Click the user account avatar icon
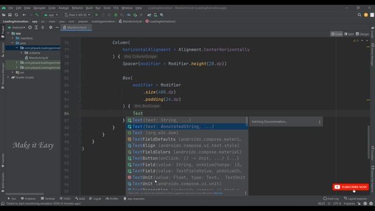This screenshot has width=375, height=211. click(x=366, y=15)
